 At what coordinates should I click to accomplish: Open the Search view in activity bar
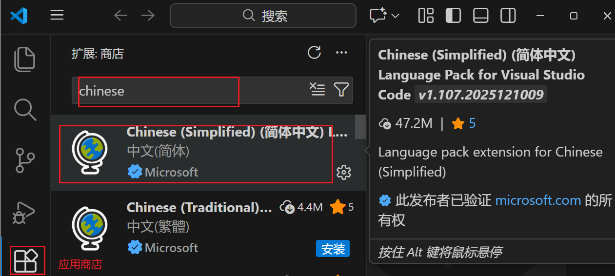25,109
